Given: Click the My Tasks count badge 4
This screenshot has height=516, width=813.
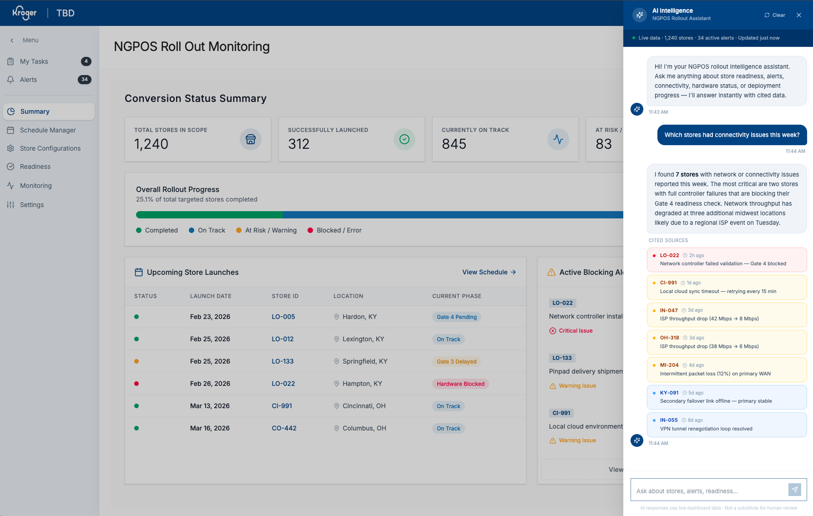Looking at the screenshot, I should [86, 61].
